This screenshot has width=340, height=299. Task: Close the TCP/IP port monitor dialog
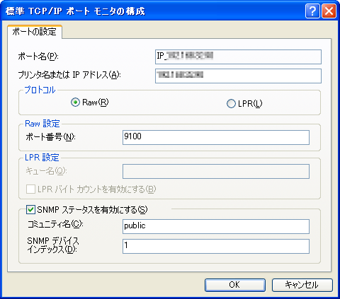click(329, 11)
